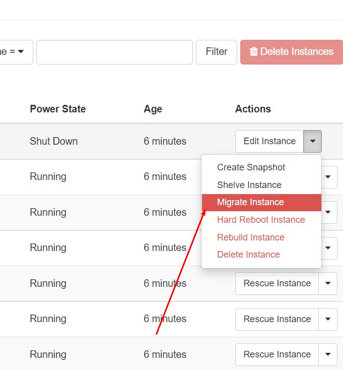
Task: Pick Hard Reboot Instance from the menu
Action: (261, 220)
